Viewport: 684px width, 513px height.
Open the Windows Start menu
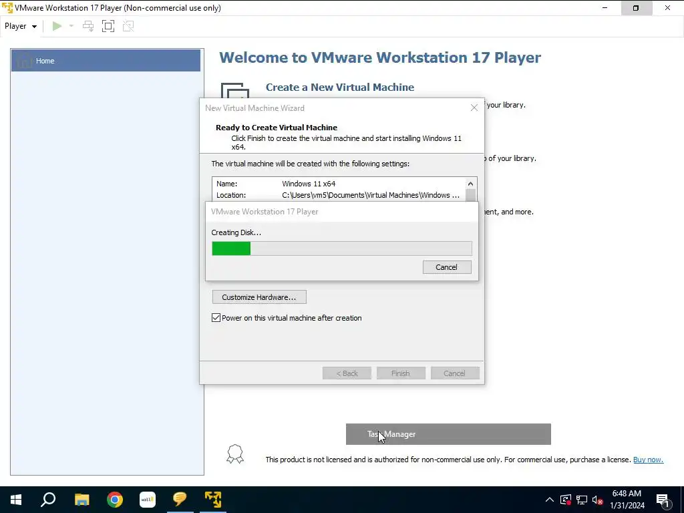16,500
